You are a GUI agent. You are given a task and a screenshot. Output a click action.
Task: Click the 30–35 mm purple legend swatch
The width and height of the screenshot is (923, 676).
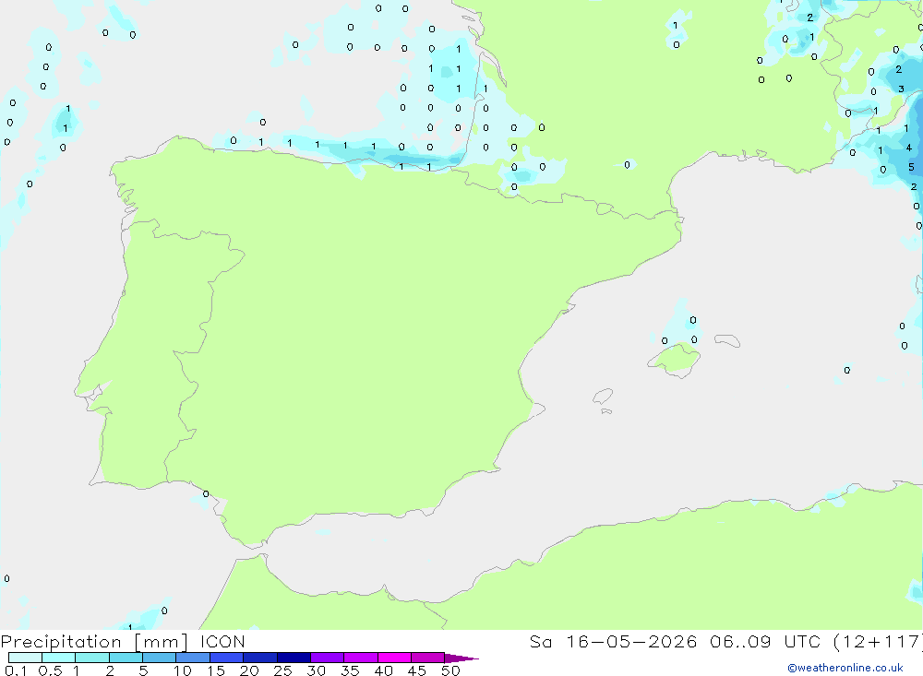click(328, 658)
